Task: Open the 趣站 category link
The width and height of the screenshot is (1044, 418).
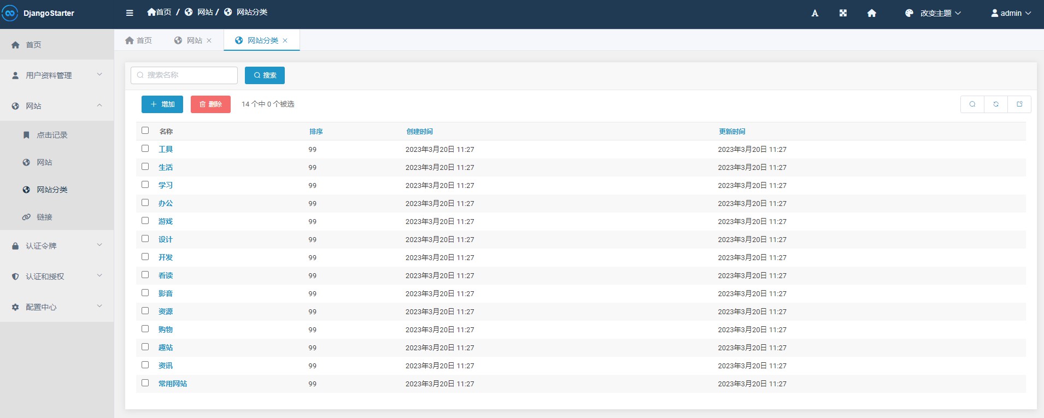Action: click(166, 348)
